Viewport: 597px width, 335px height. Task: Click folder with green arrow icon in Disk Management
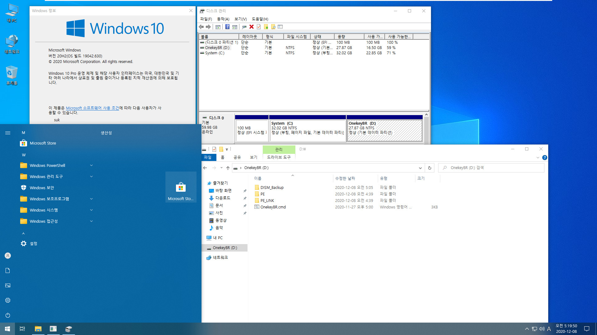point(266,27)
